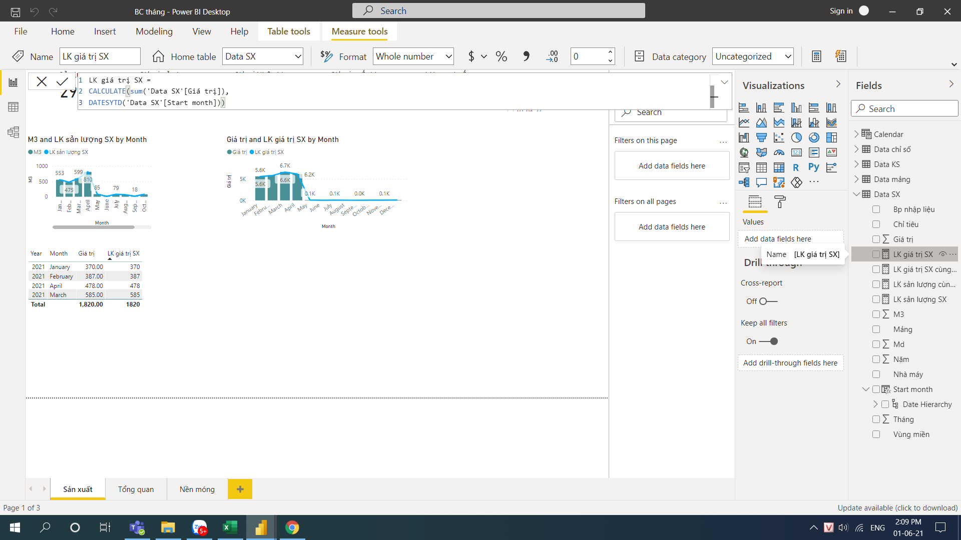Expand the Date Hierarchy node
Screen dimensions: 961x540
point(875,404)
